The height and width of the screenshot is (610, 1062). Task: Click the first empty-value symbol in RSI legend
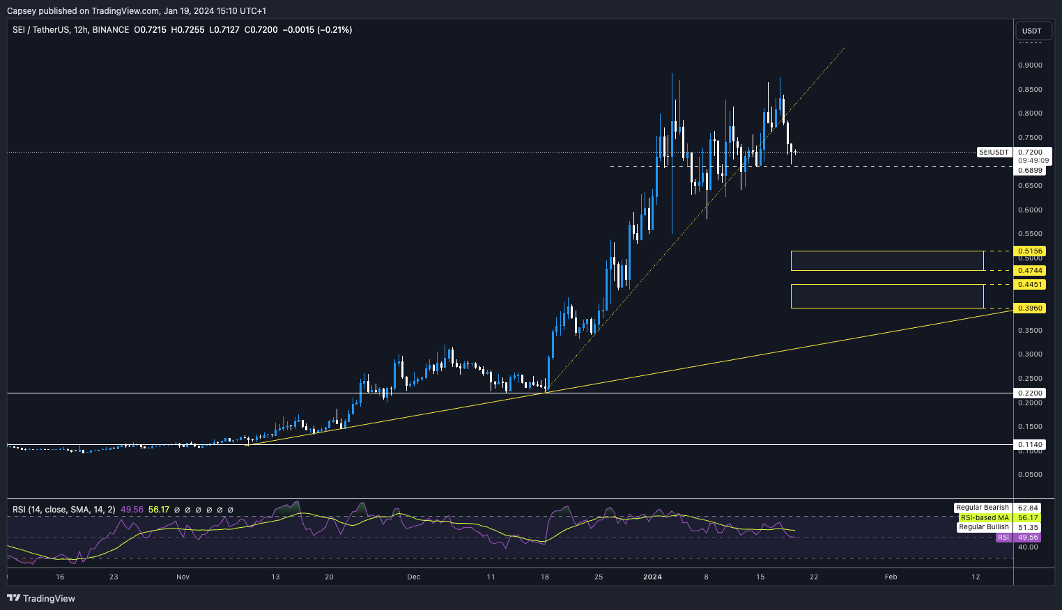point(177,510)
